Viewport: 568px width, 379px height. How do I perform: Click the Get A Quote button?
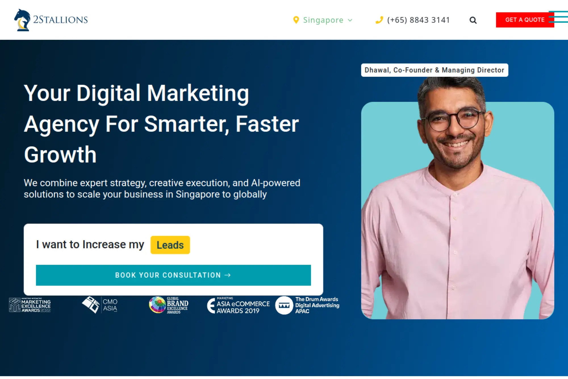coord(525,20)
